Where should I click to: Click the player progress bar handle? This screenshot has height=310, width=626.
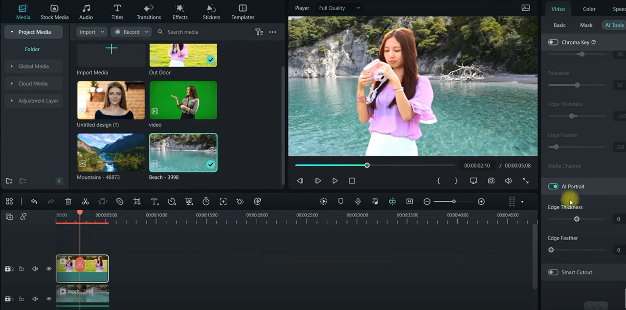coord(367,165)
